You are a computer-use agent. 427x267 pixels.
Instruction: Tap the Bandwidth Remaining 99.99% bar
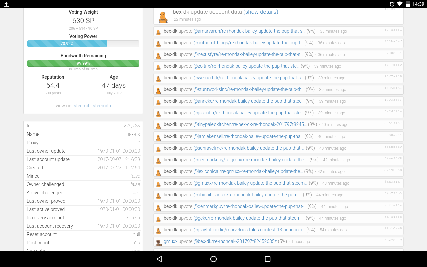83,63
